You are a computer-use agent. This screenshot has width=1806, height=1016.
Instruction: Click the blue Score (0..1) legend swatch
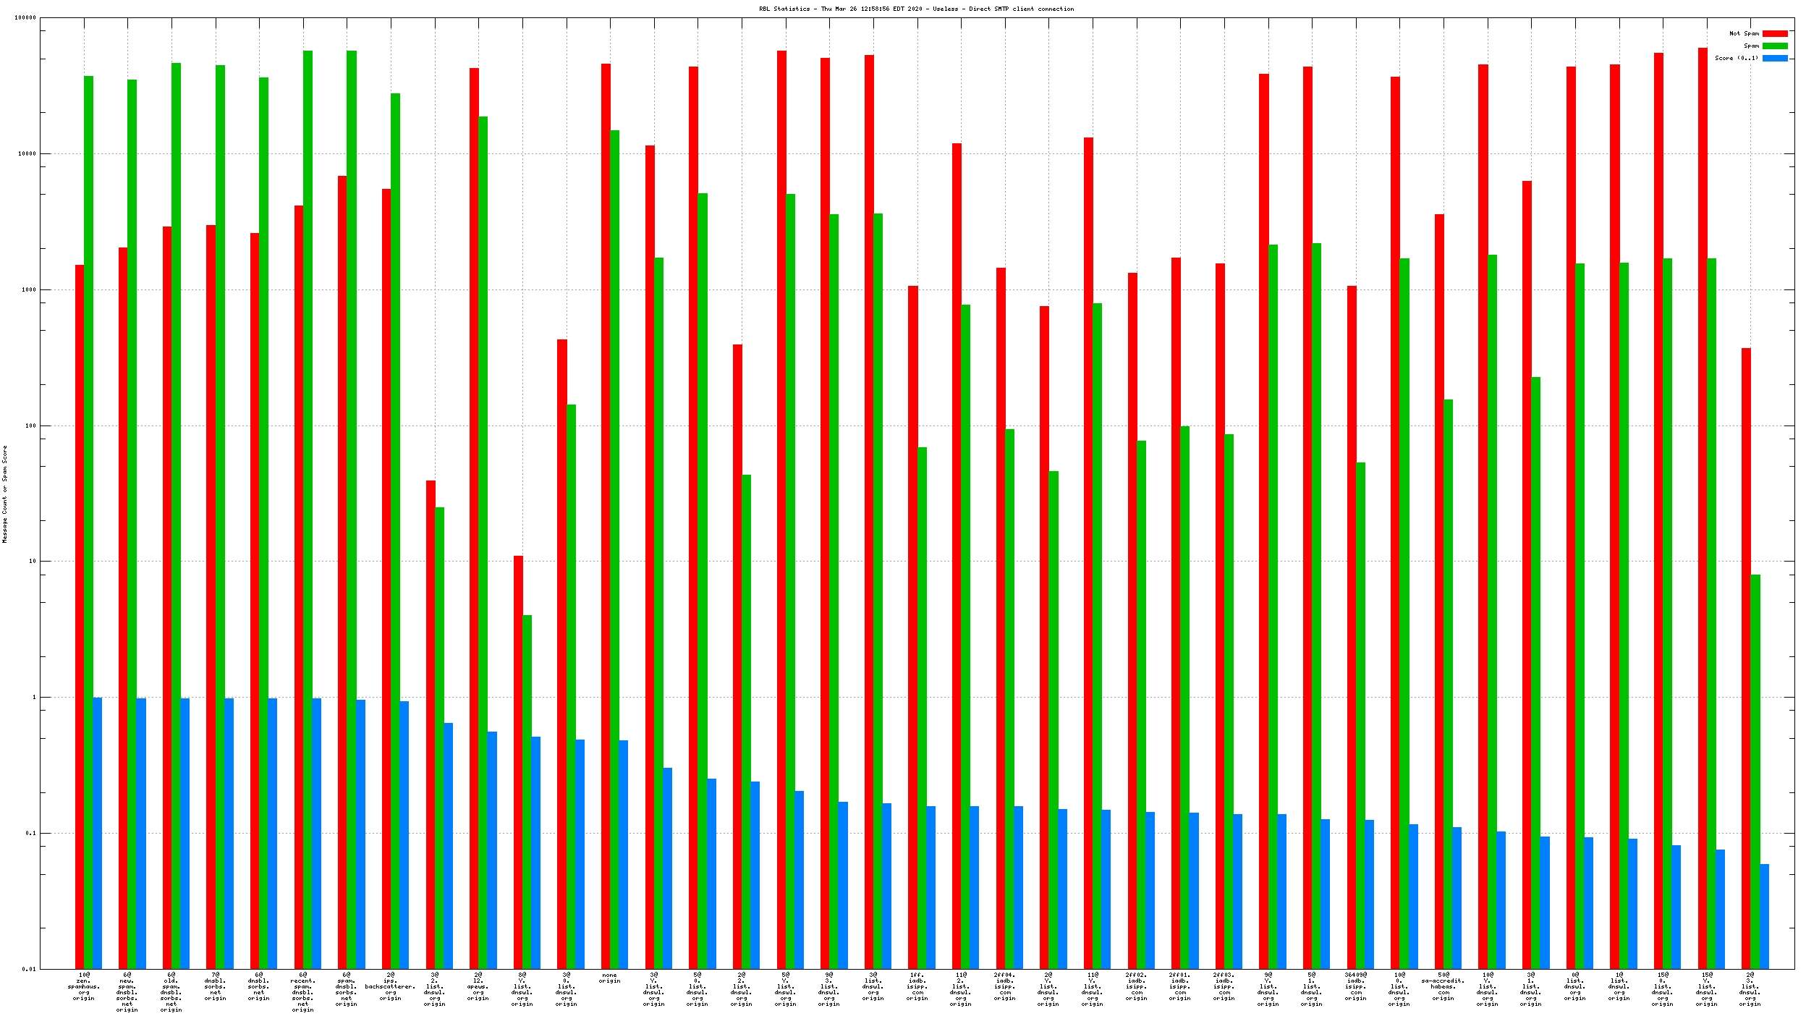(x=1774, y=59)
